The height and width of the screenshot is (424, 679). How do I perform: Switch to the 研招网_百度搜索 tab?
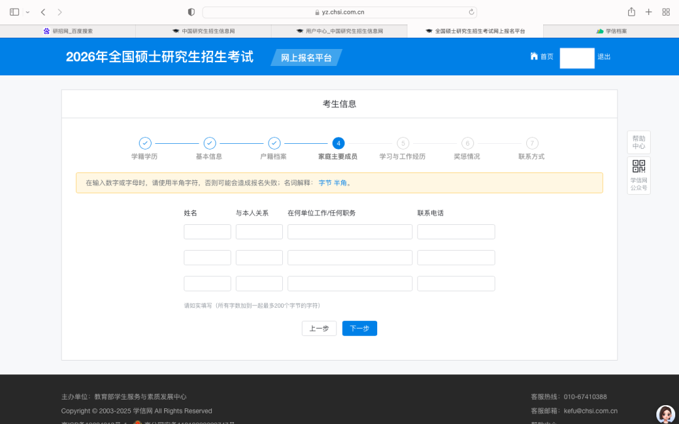(68, 31)
